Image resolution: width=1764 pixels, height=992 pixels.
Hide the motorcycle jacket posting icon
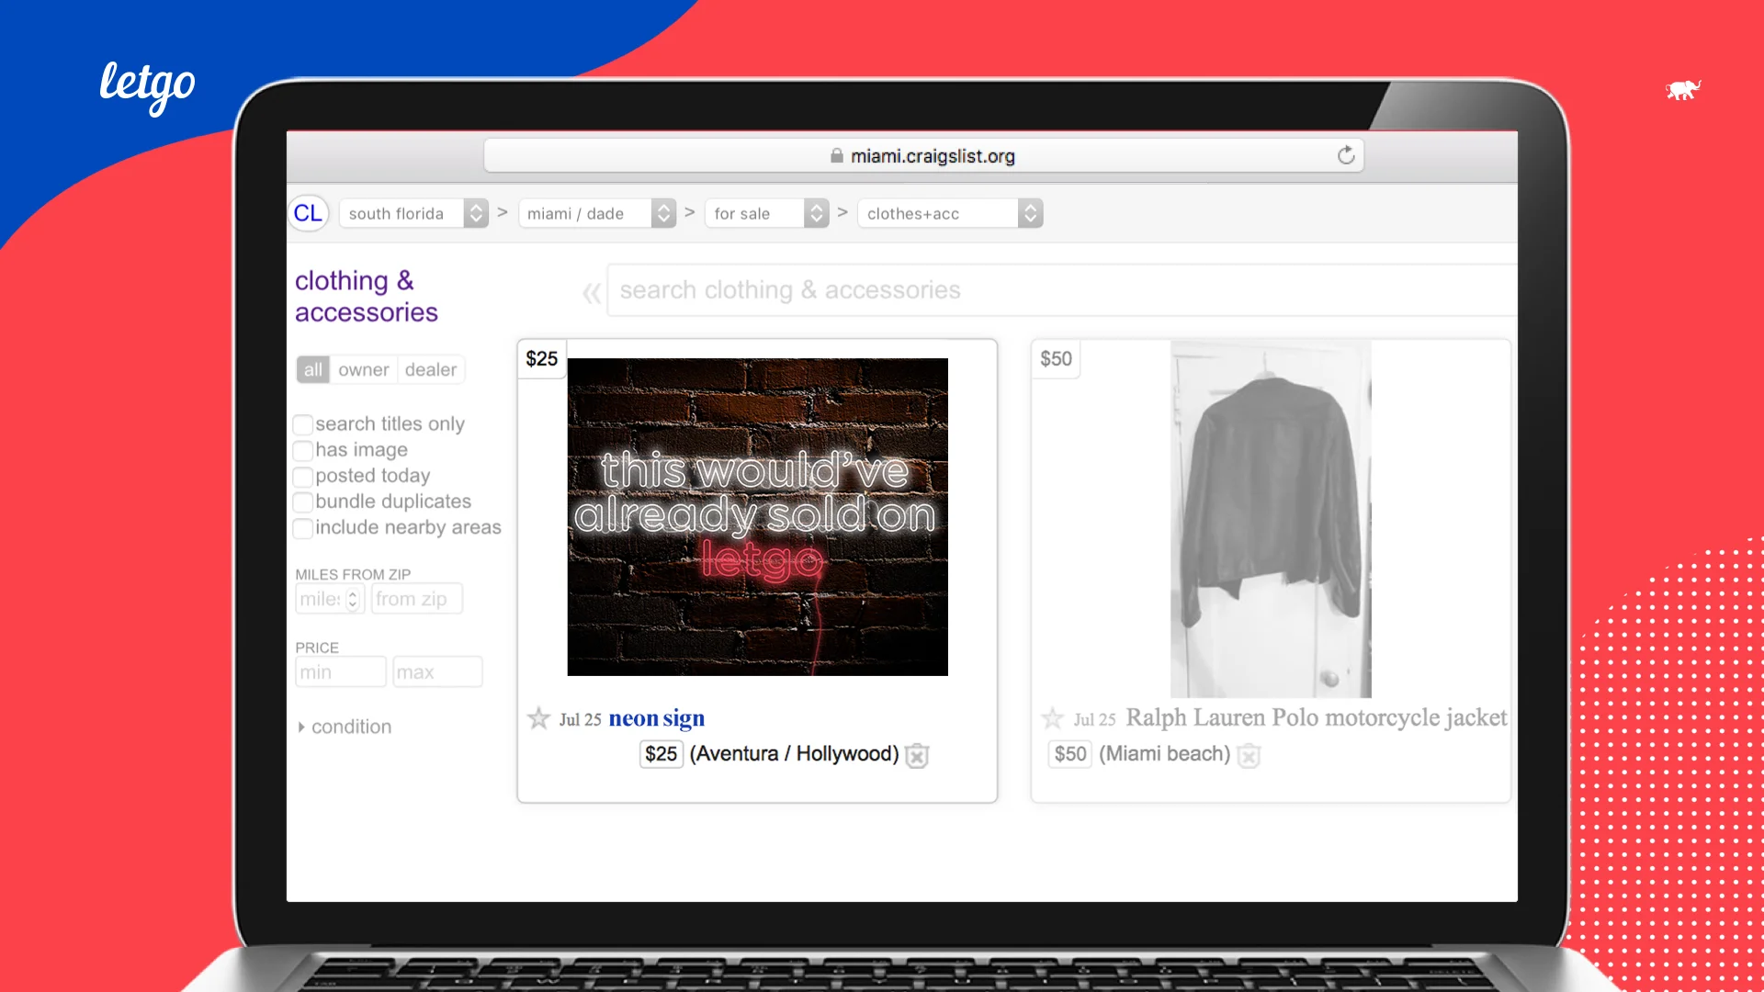click(1249, 755)
